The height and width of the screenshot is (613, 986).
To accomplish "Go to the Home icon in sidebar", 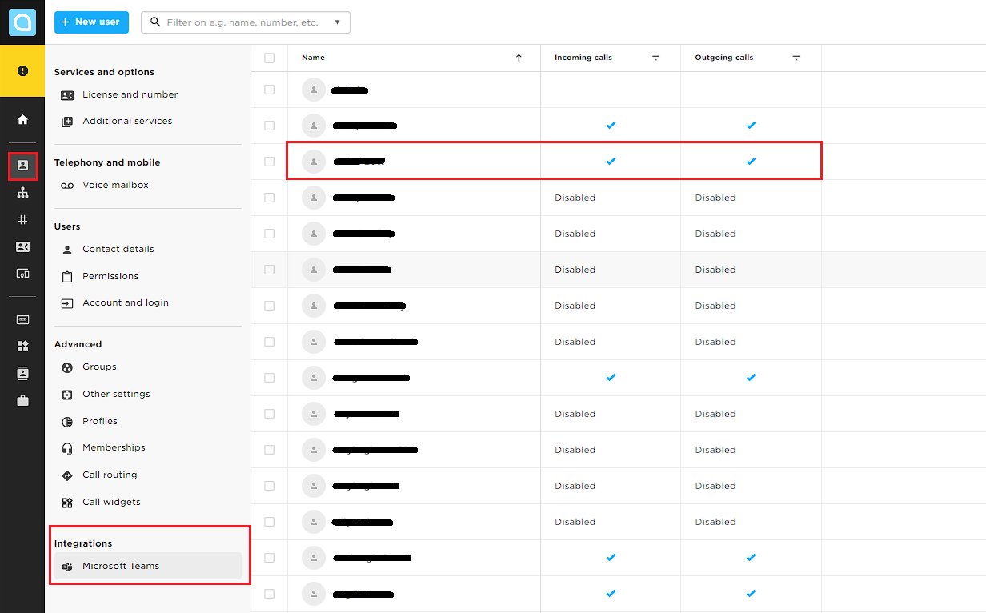I will 22,119.
